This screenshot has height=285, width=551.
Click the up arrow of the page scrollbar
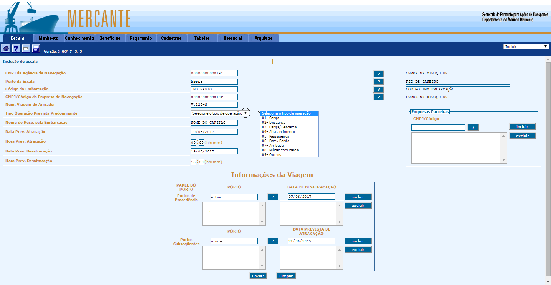pyautogui.click(x=548, y=61)
